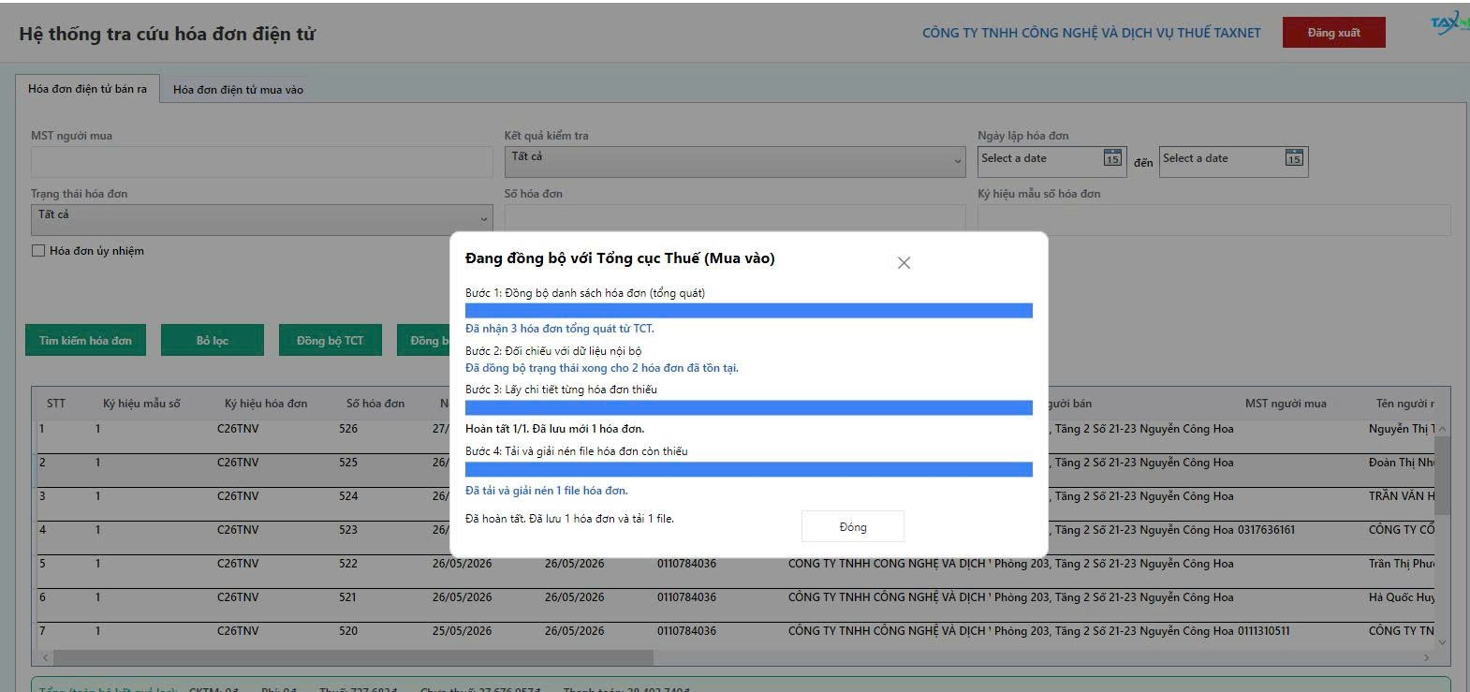Click the Đồng bộ TCT button

click(330, 341)
